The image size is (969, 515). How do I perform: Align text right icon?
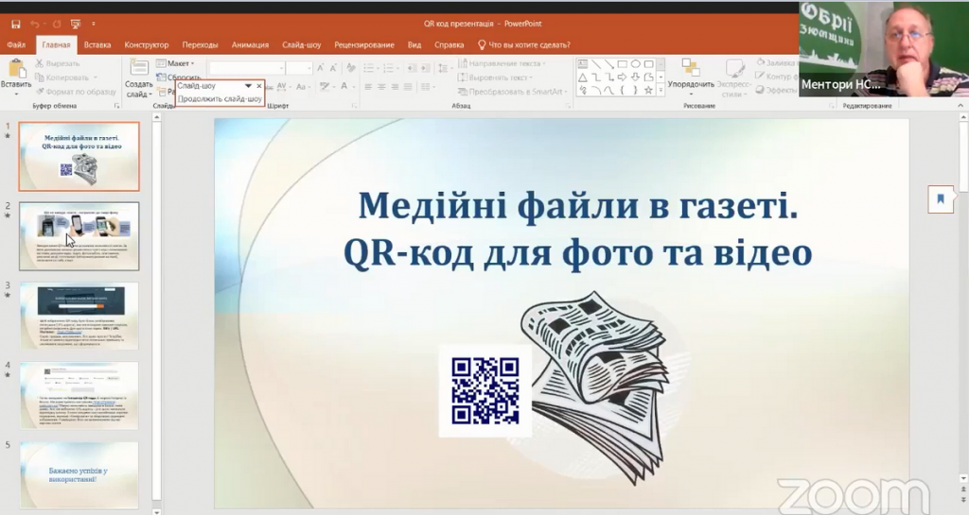point(395,87)
